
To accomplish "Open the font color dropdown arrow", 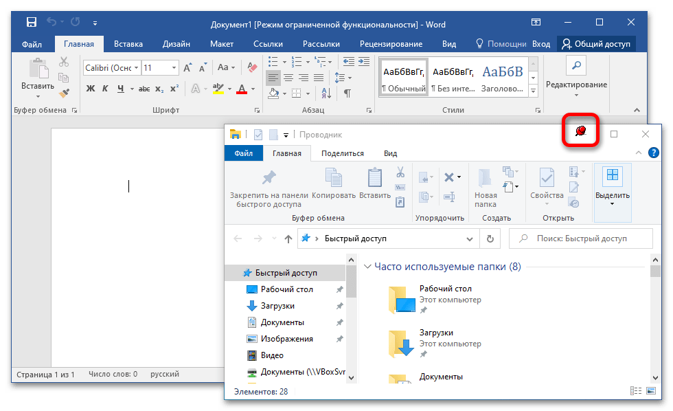I will click(x=251, y=89).
